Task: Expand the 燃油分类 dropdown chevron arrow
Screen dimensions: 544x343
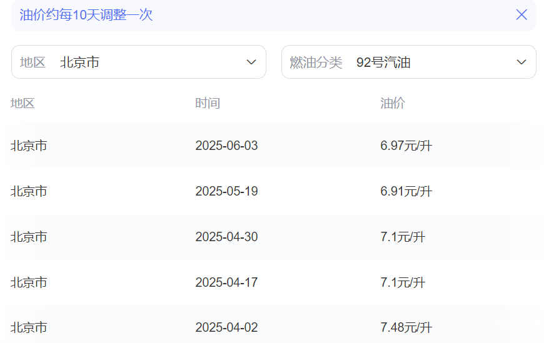Action: 521,62
